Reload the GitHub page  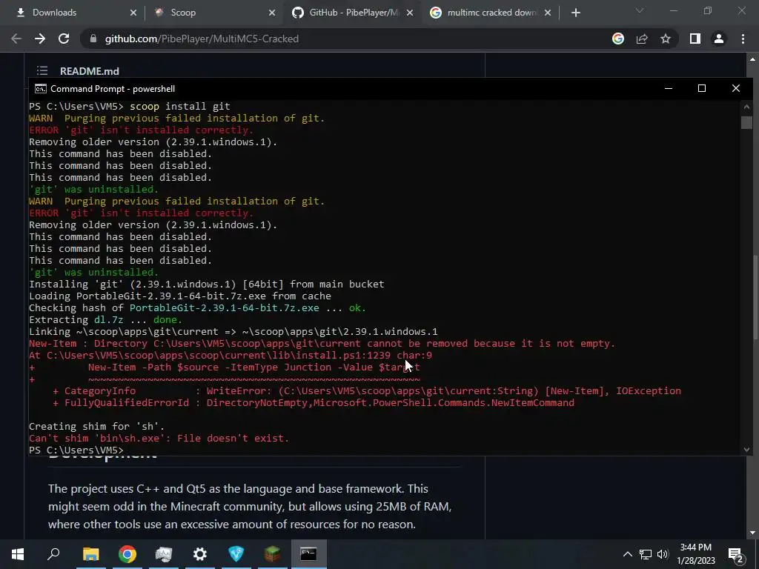tap(64, 39)
